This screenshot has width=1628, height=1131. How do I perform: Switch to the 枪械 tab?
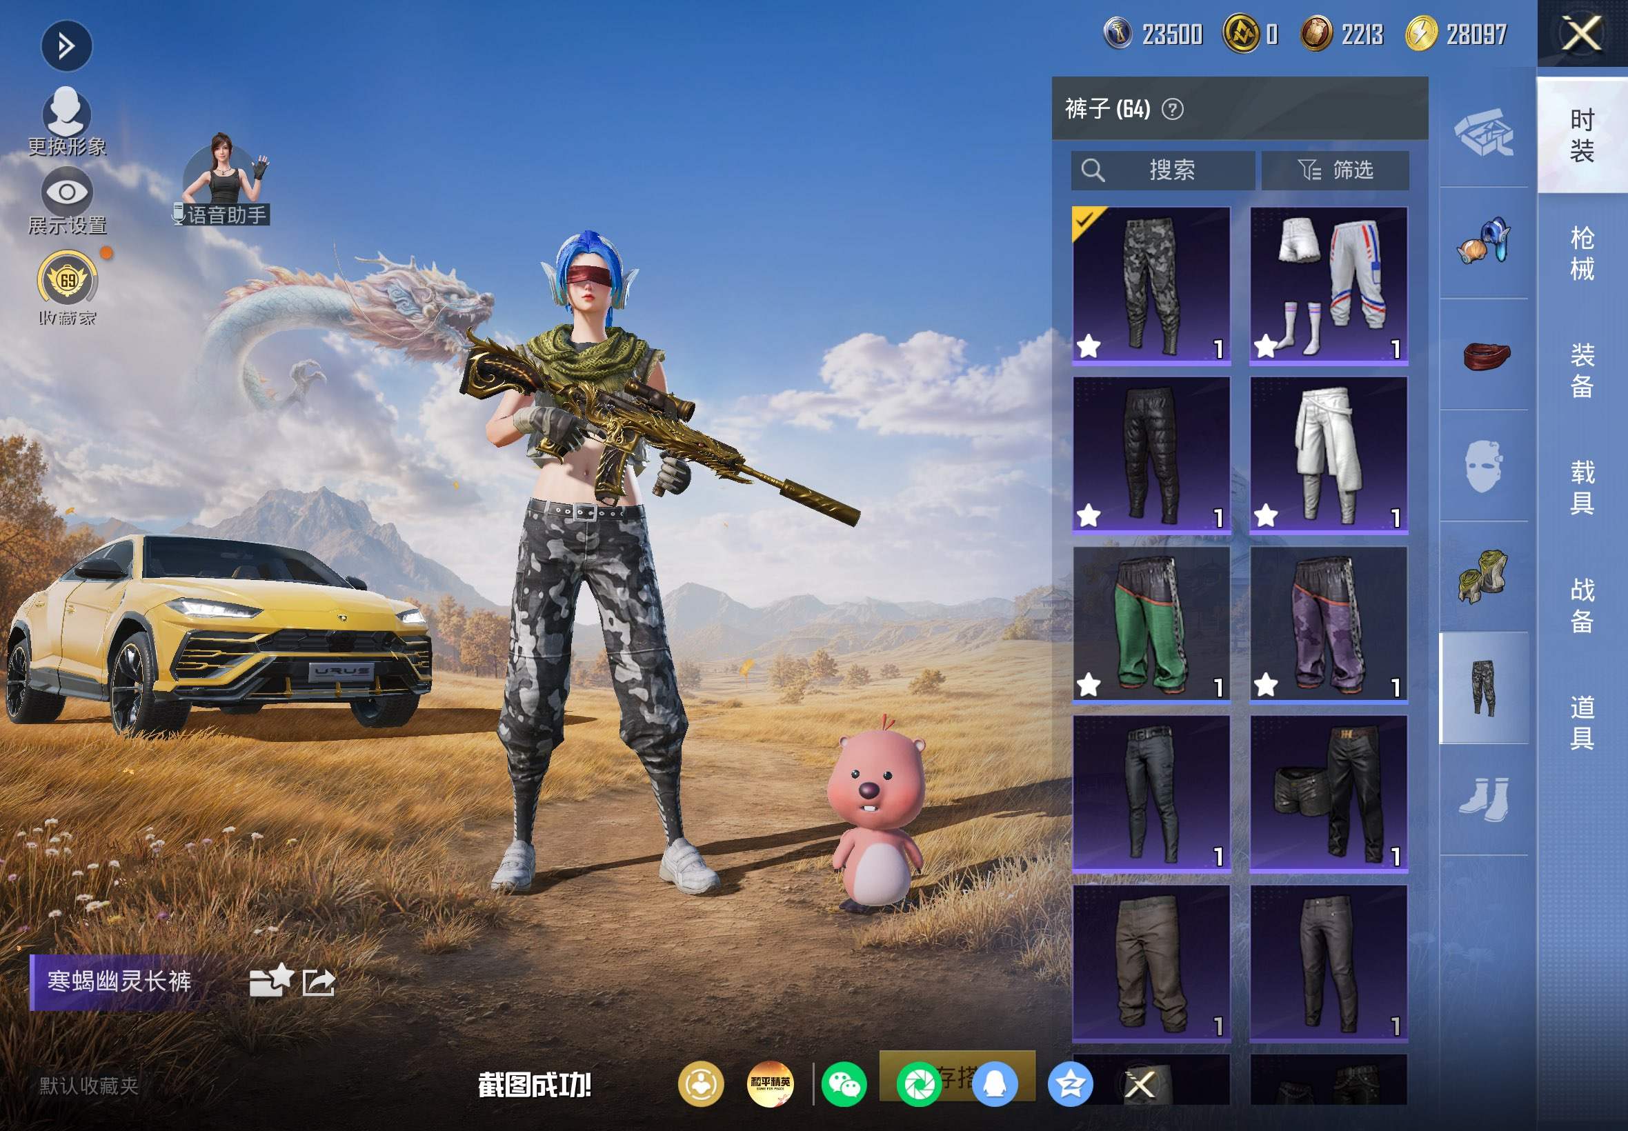(1582, 253)
